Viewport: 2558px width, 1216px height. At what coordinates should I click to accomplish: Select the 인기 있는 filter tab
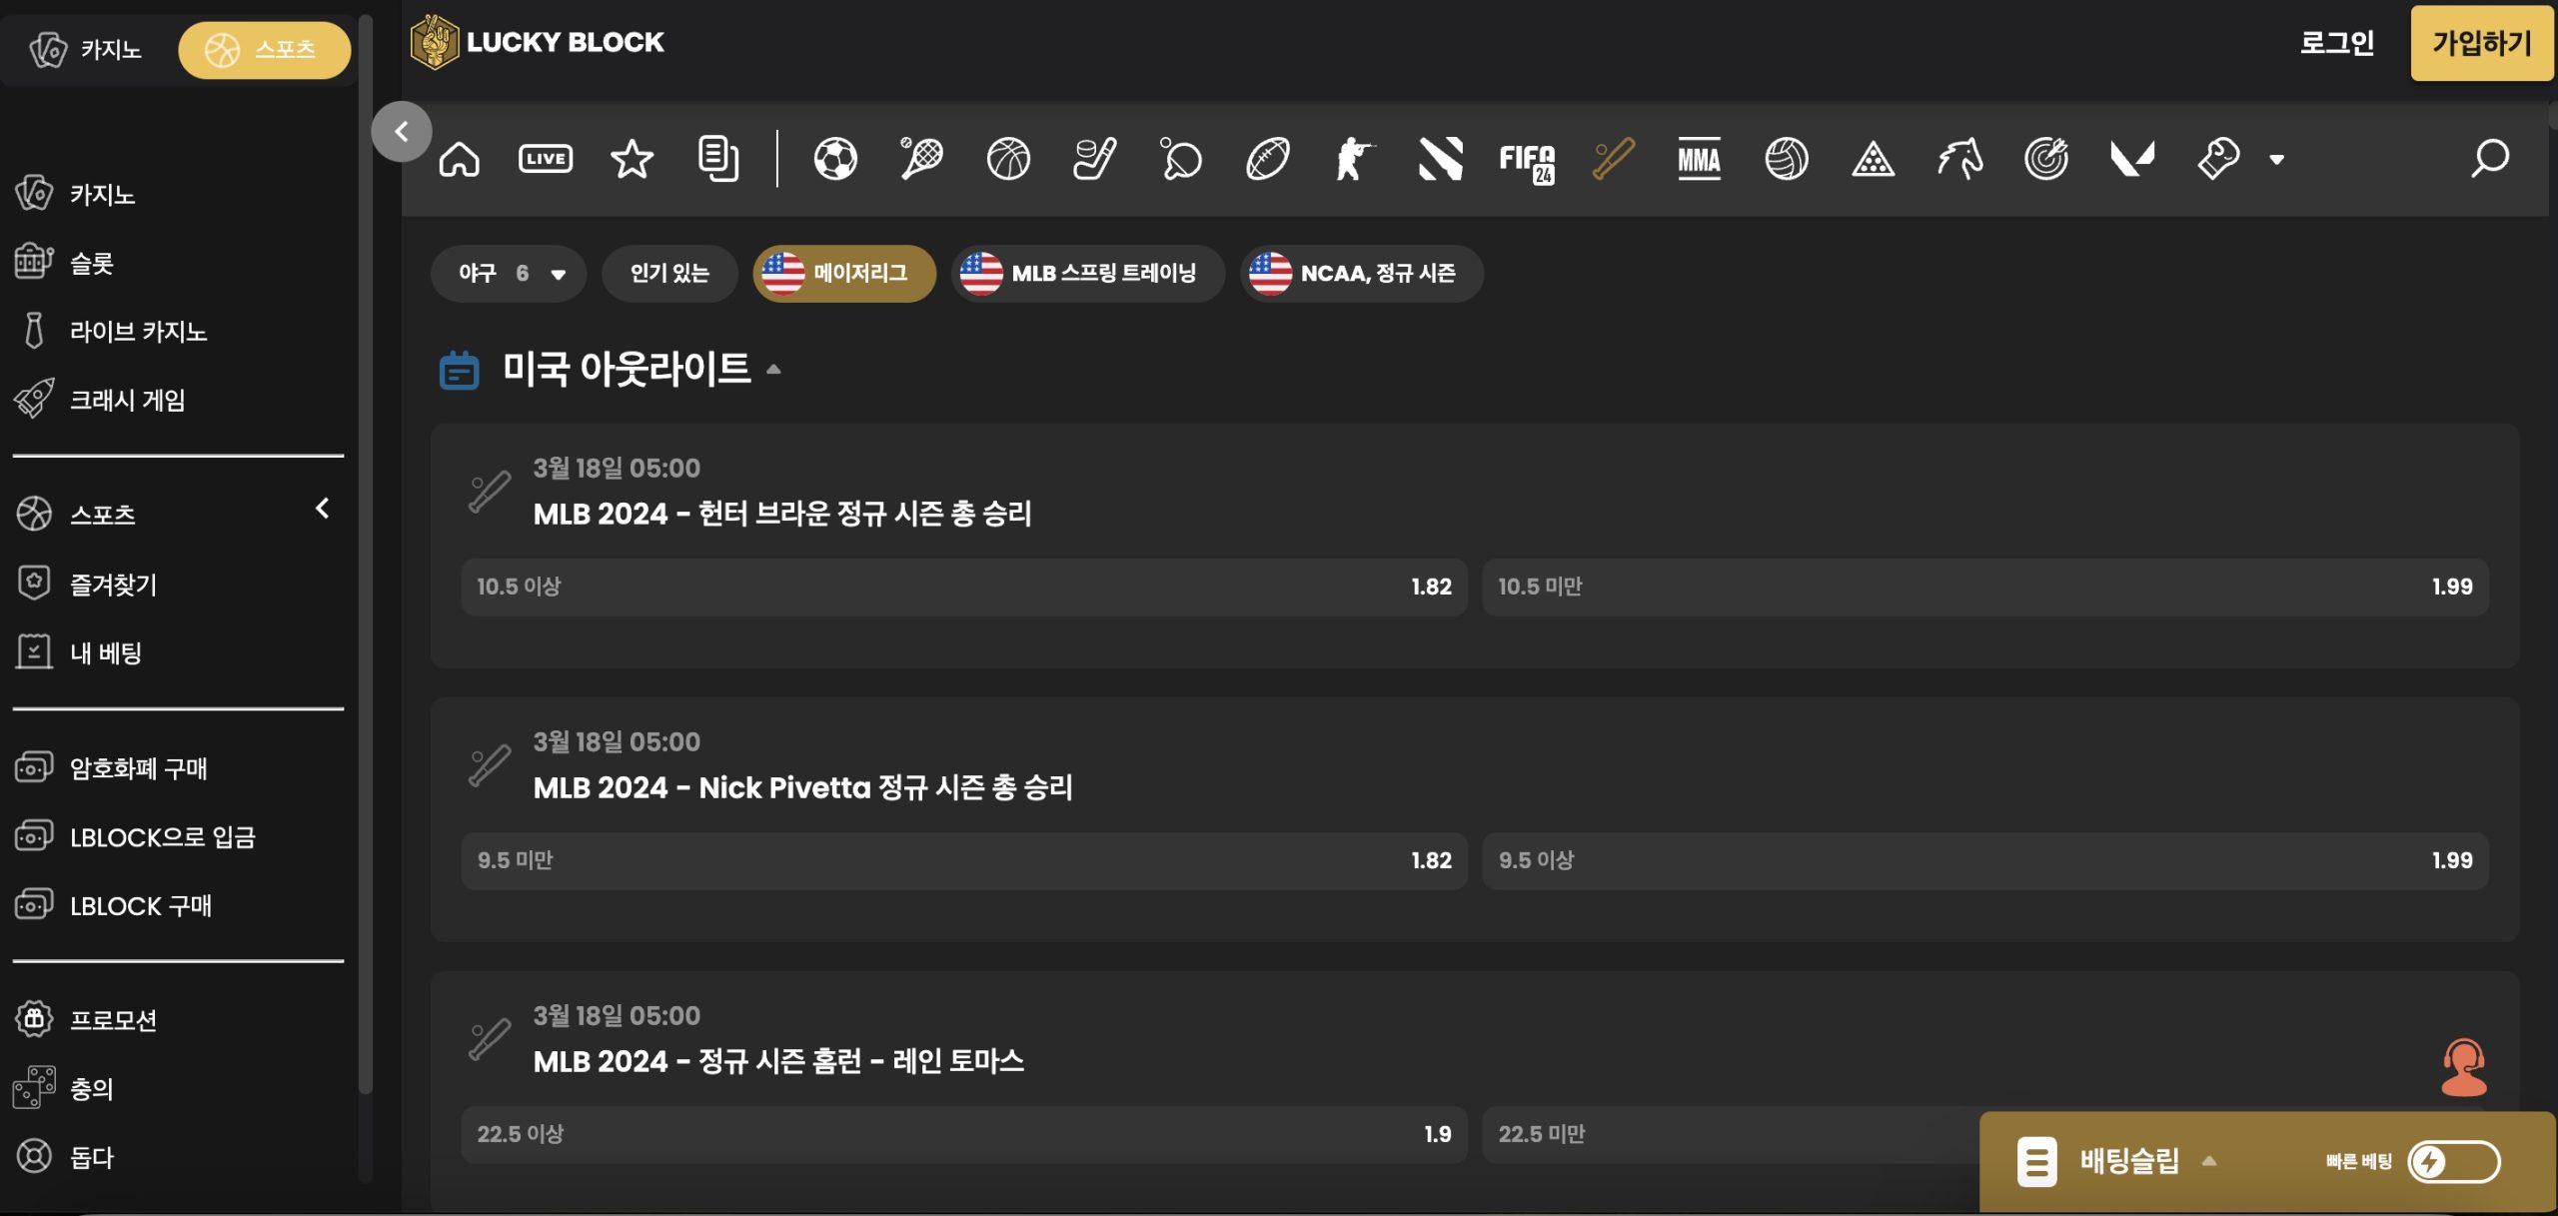669,273
